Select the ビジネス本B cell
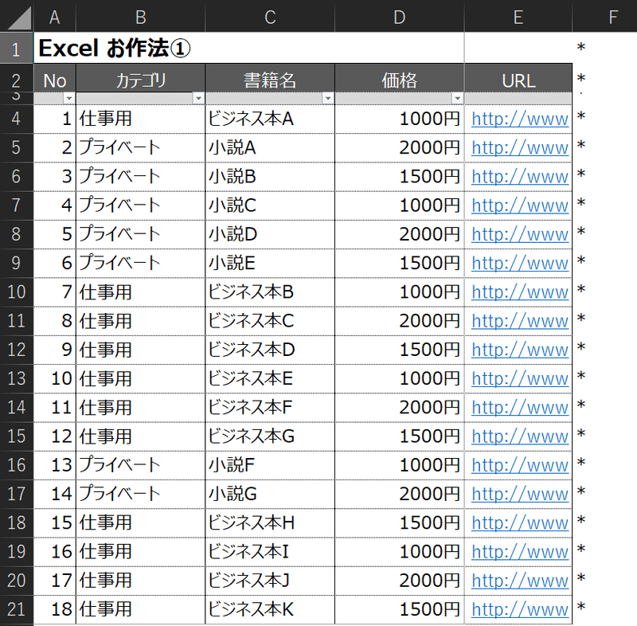The image size is (637, 626). (270, 292)
